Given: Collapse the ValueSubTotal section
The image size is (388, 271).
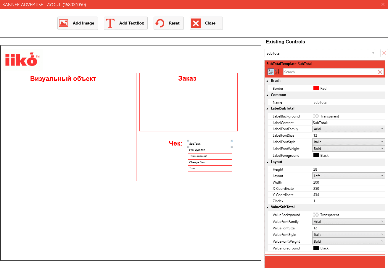Looking at the screenshot, I should pos(268,207).
